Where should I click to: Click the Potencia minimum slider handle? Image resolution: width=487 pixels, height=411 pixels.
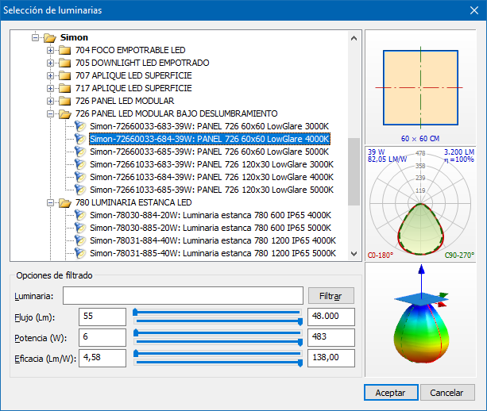pyautogui.click(x=136, y=332)
